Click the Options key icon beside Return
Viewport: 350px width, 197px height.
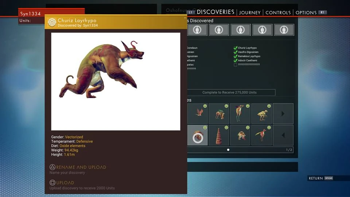click(x=328, y=178)
